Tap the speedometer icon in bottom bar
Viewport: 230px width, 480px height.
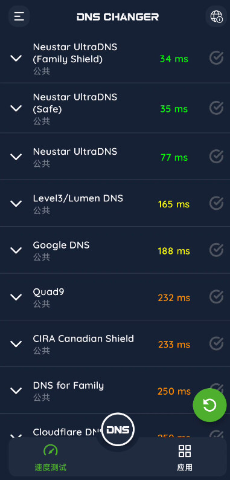click(x=51, y=450)
